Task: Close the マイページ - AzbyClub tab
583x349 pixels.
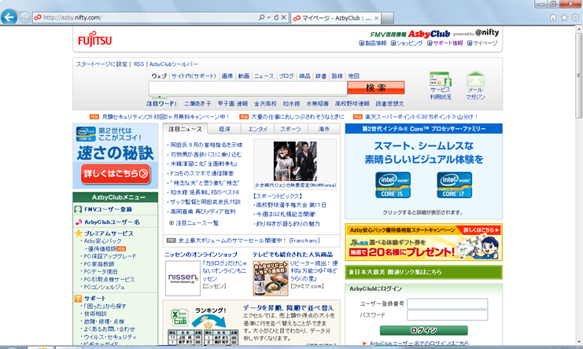Action: coord(376,18)
